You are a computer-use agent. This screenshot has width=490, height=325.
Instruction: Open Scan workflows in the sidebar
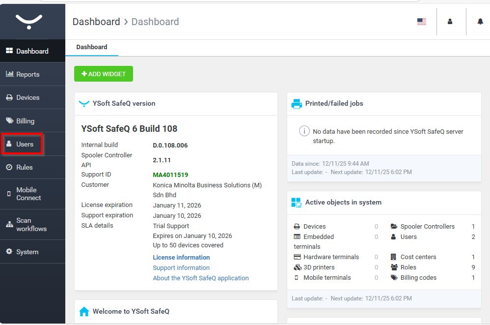click(31, 224)
